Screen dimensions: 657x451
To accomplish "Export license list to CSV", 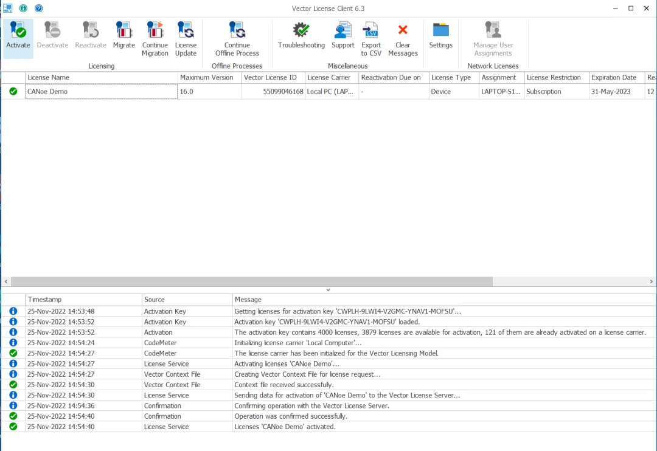I will [x=371, y=39].
